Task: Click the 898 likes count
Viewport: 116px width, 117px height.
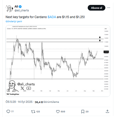Action: tap(63, 112)
